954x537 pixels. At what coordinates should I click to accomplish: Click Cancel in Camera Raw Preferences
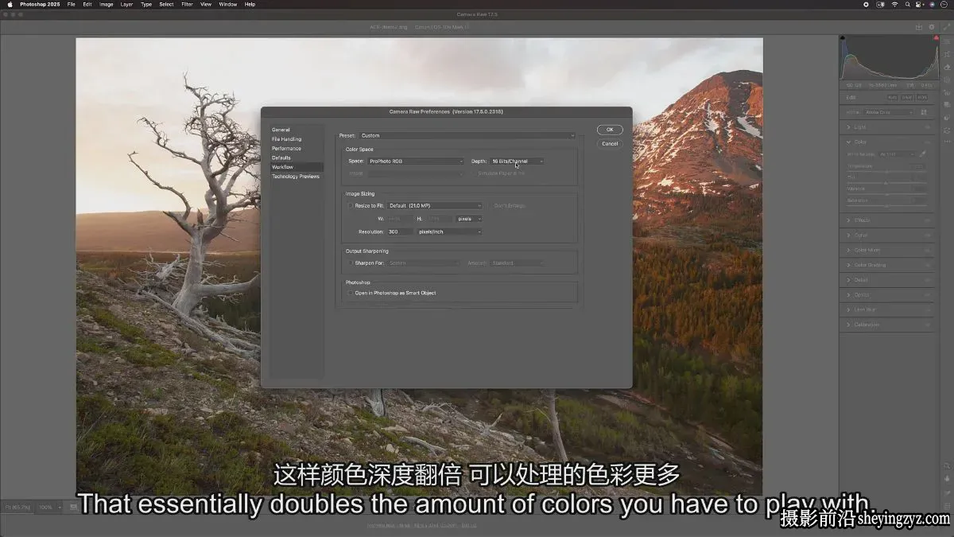point(610,144)
